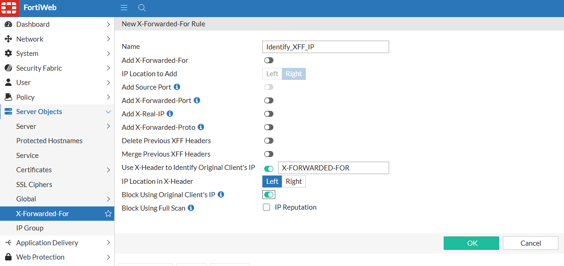Image resolution: width=564 pixels, height=266 pixels.
Task: Open the search magnifier icon
Action: point(142,8)
